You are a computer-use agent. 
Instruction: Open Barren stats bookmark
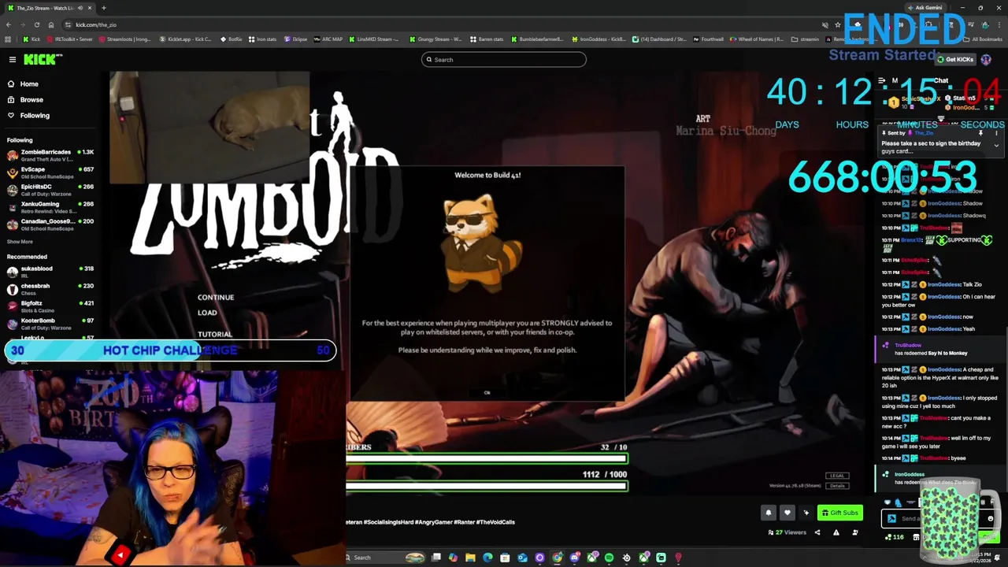pyautogui.click(x=487, y=39)
